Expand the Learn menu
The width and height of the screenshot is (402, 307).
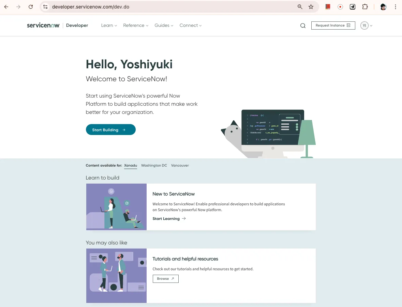[x=109, y=25]
